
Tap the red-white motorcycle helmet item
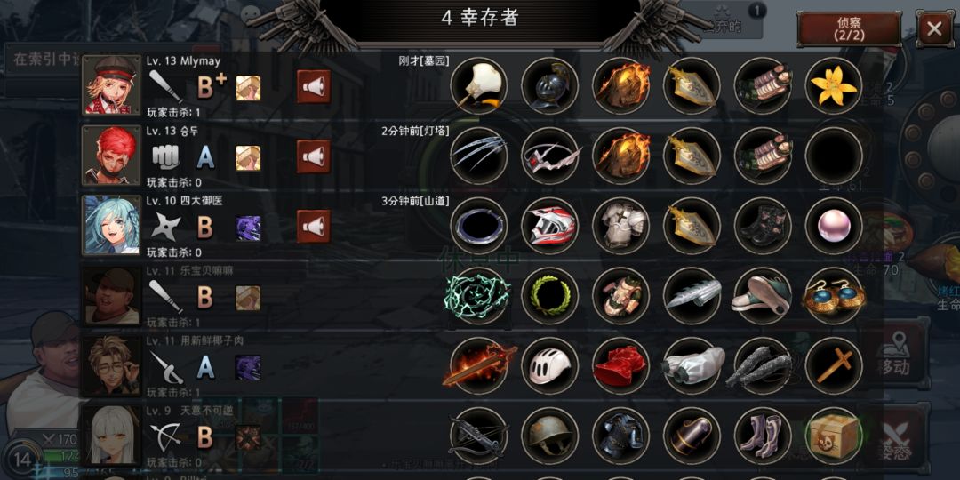(x=550, y=226)
